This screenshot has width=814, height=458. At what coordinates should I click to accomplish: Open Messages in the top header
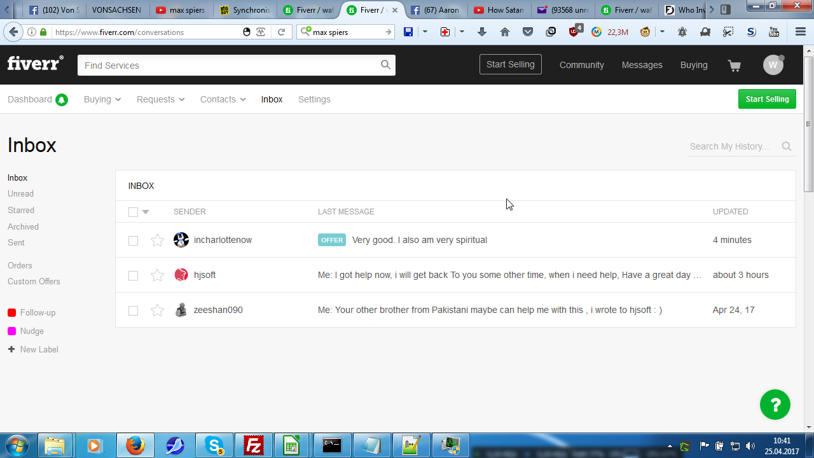[x=642, y=65]
